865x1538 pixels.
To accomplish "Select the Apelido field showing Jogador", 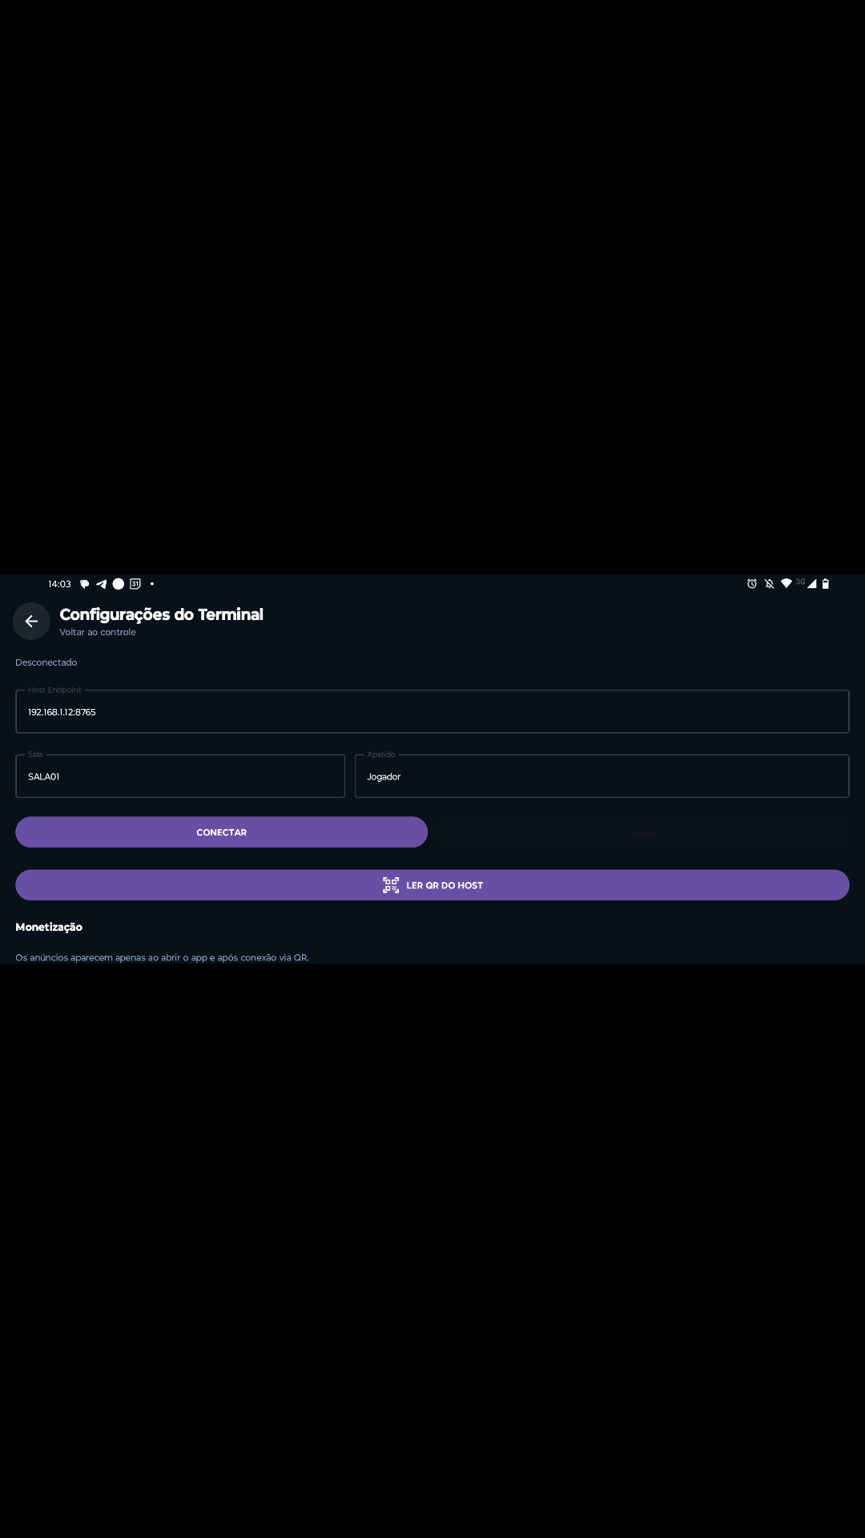I will 602,775.
